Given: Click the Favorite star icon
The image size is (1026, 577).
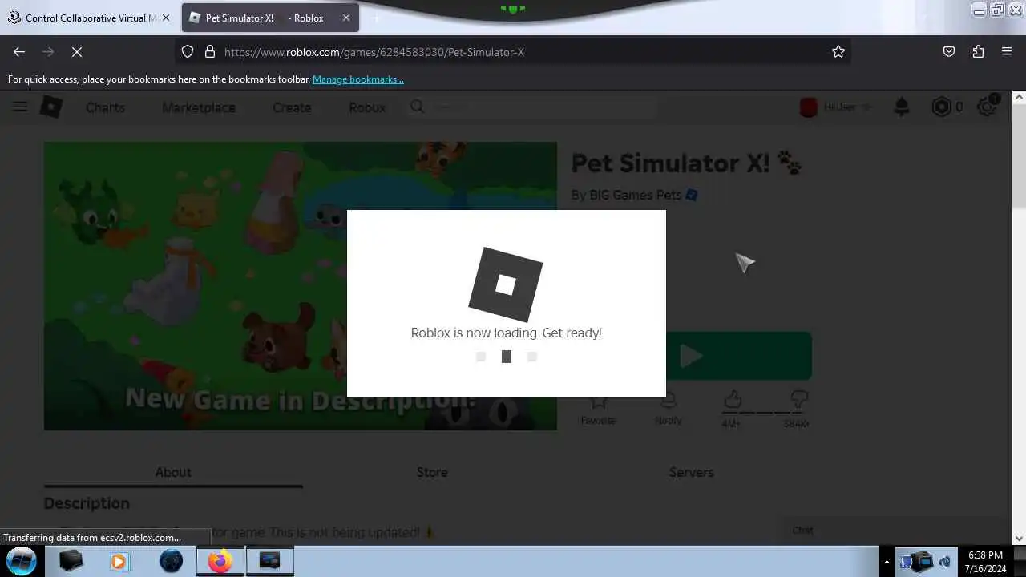Looking at the screenshot, I should tap(598, 401).
